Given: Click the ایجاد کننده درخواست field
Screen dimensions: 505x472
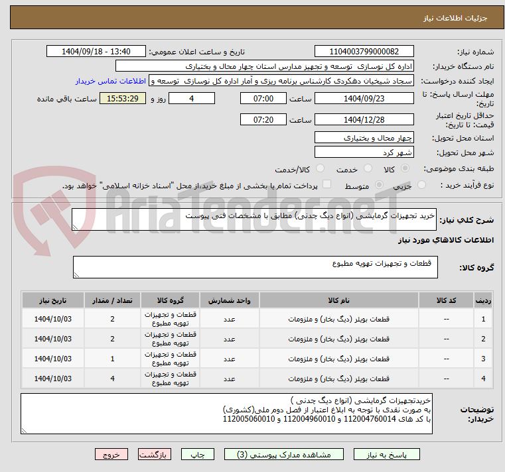Looking at the screenshot, I should (x=281, y=81).
